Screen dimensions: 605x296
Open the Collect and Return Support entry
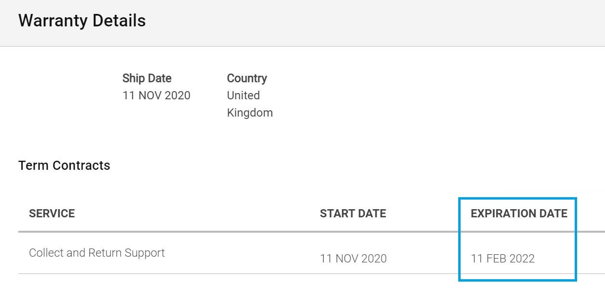[x=97, y=253]
